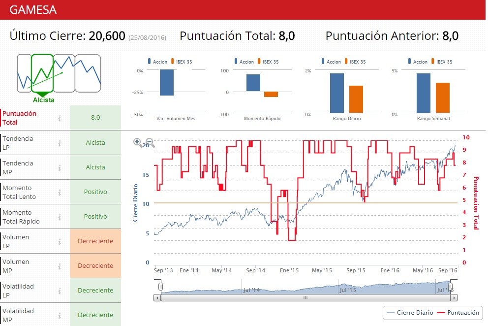Screen dimensions: 488x326
Task: Click the Decreciente value for Volatilidad LP
Action: click(95, 291)
